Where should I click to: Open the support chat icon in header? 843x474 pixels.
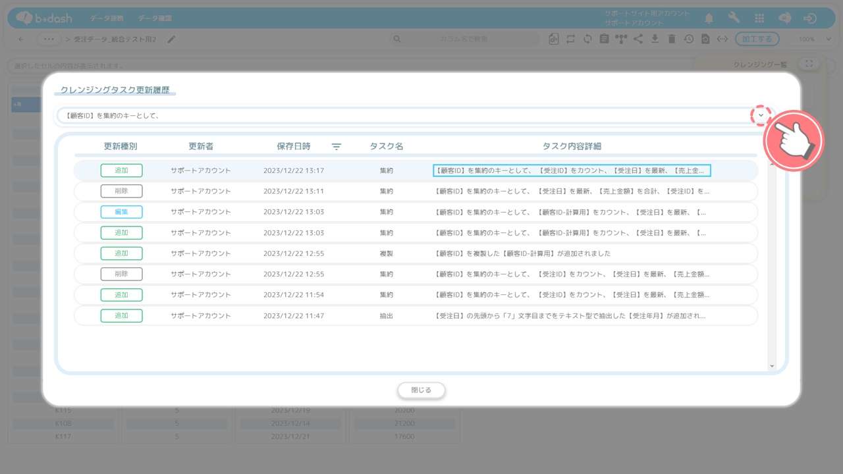785,18
